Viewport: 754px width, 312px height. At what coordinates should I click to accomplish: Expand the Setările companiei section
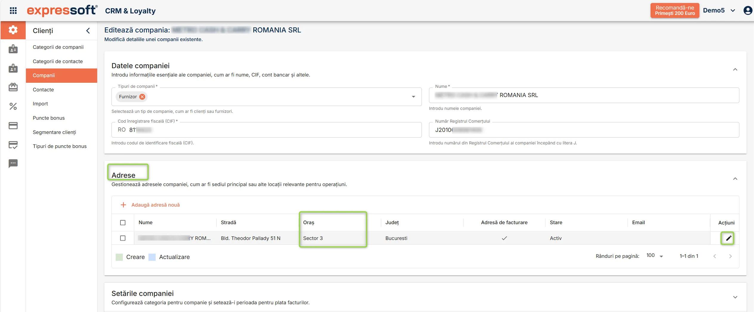(x=735, y=297)
